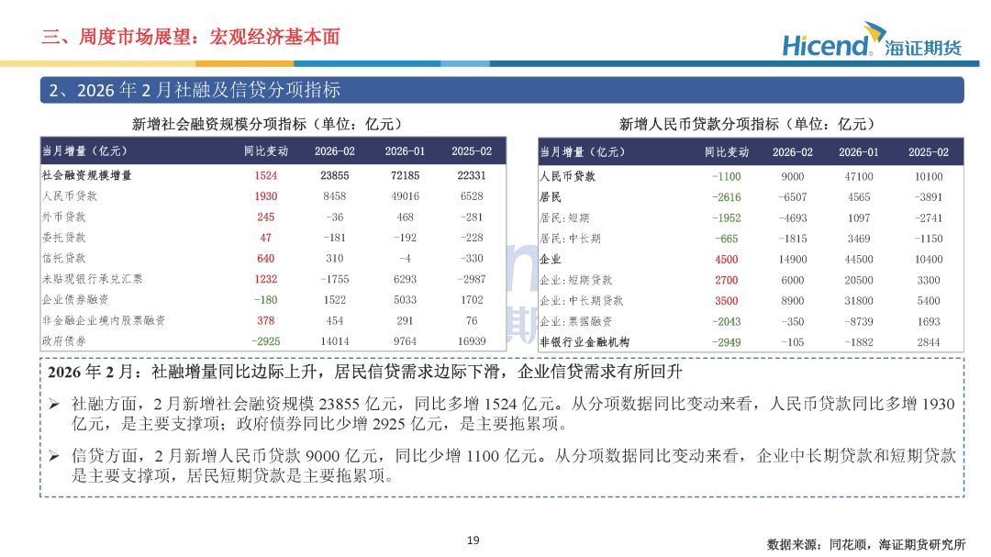Click the 信托贷款 row label
The height and width of the screenshot is (557, 991).
coord(64,258)
